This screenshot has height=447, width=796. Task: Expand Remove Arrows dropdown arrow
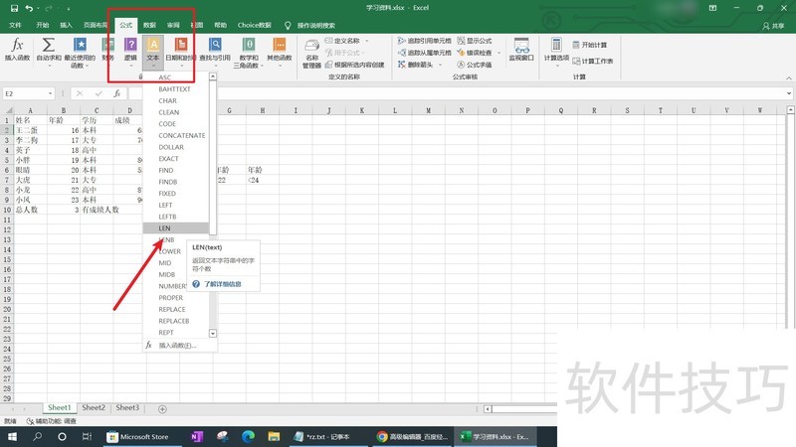(440, 65)
